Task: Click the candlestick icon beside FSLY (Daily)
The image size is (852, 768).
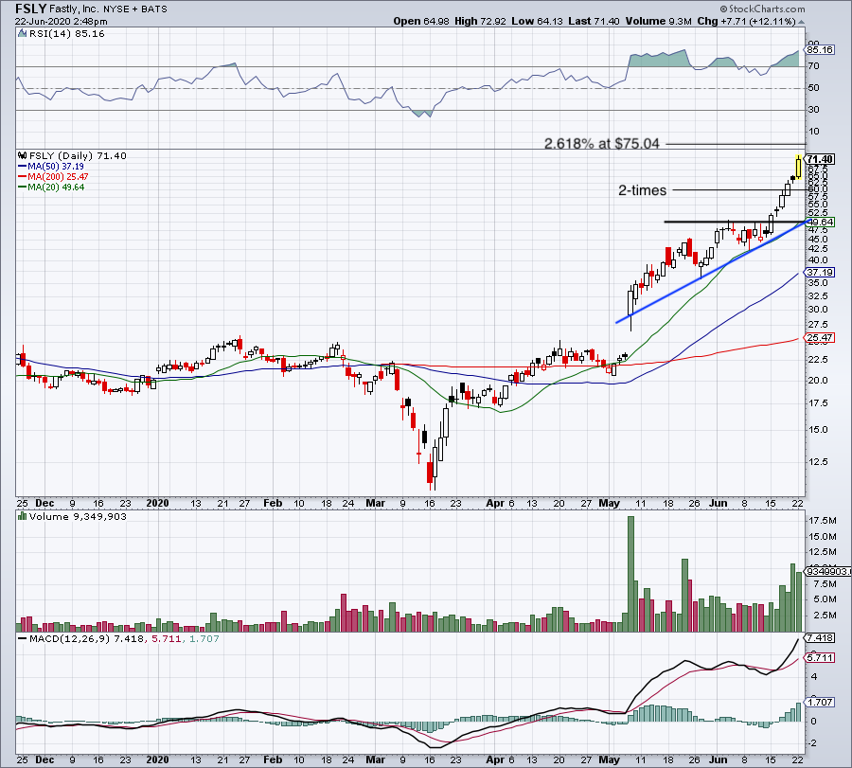Action: tap(23, 155)
